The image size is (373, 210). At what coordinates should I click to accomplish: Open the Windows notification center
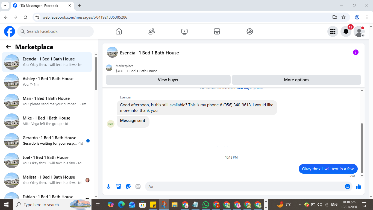(x=364, y=205)
